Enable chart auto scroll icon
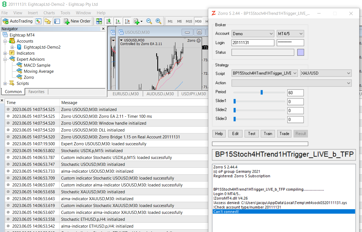This screenshot has height=232, width=362. point(118,21)
